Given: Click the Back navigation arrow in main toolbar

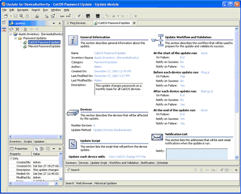Looking at the screenshot, I should [x=114, y=16].
